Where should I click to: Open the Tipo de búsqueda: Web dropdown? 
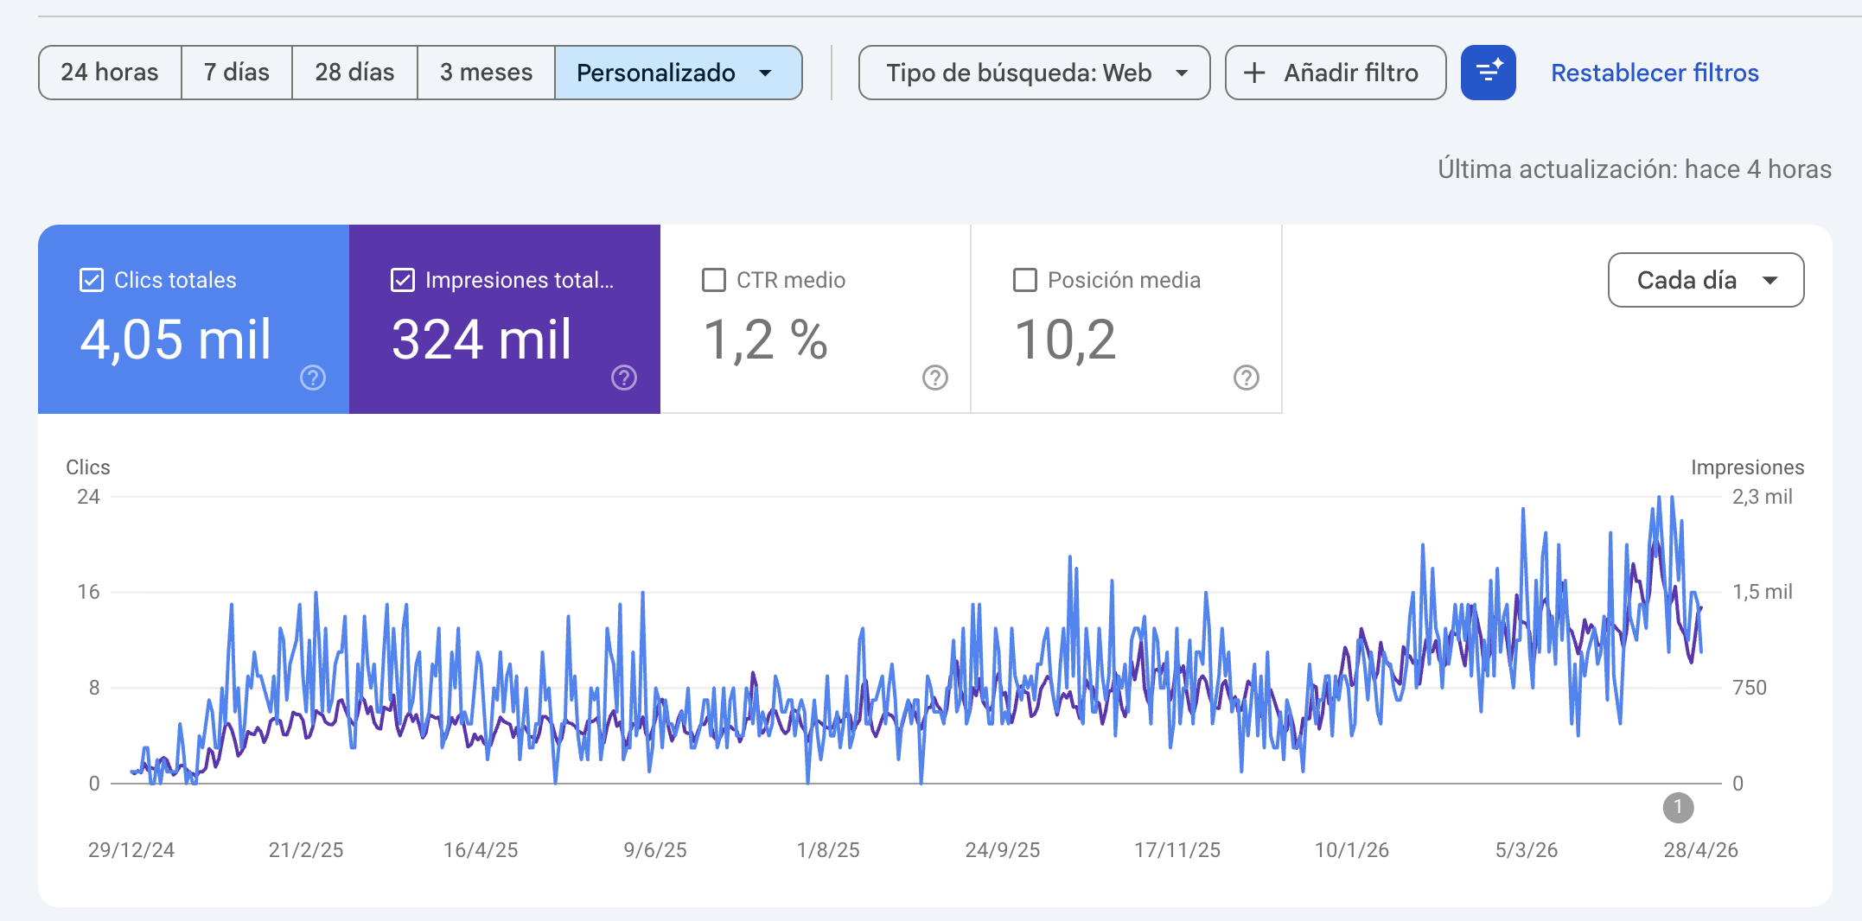(x=1034, y=73)
